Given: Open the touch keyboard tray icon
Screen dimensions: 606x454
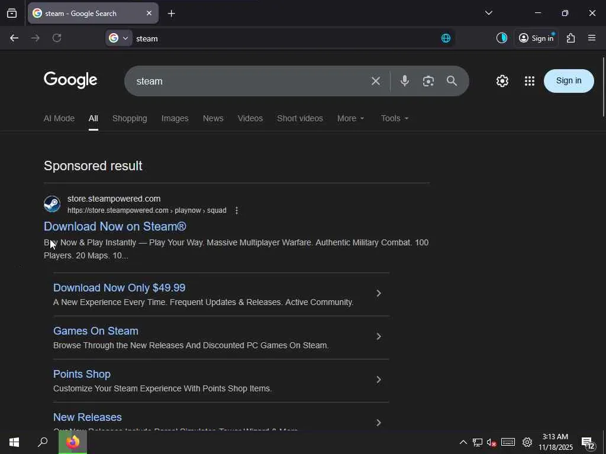Looking at the screenshot, I should (x=508, y=442).
